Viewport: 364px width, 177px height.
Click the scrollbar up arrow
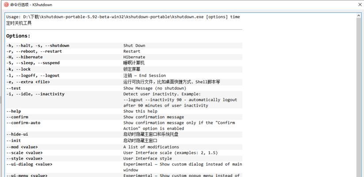(359, 15)
